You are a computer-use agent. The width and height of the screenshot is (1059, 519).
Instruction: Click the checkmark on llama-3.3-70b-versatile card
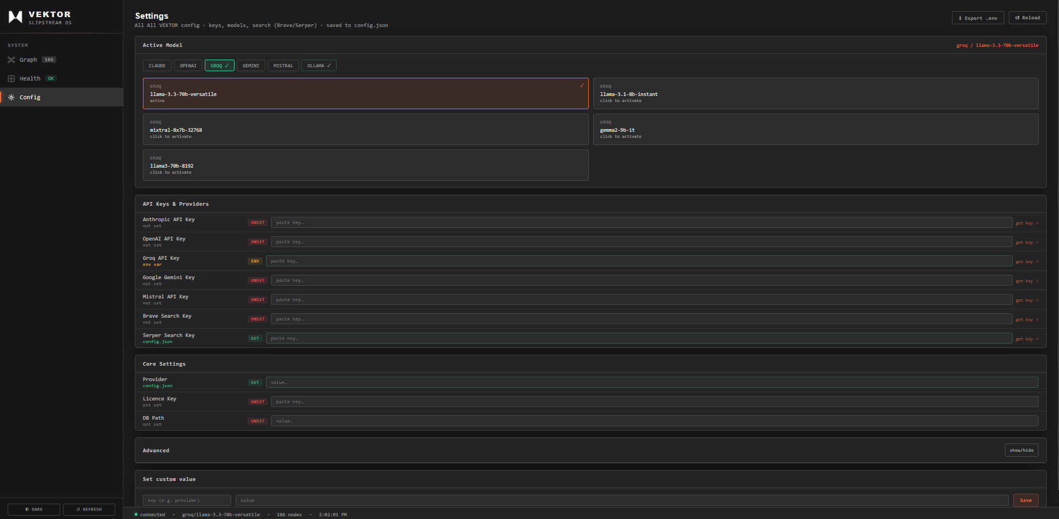click(582, 86)
